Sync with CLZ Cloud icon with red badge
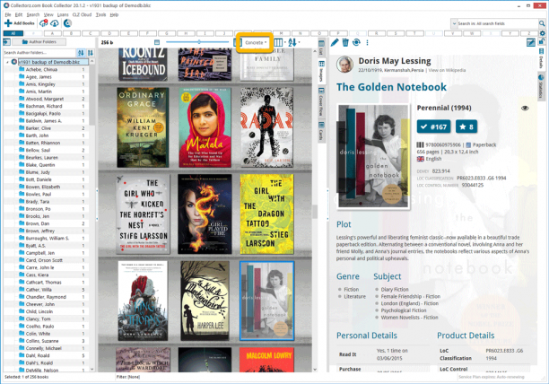 point(43,23)
